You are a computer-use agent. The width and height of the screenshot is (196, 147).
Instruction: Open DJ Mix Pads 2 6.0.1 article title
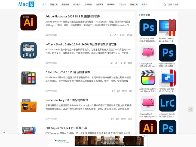click(68, 72)
